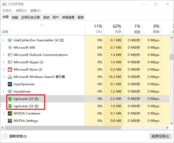This screenshot has width=174, height=143.
Task: Open the 详细信息 tab
Action: pos(68,17)
